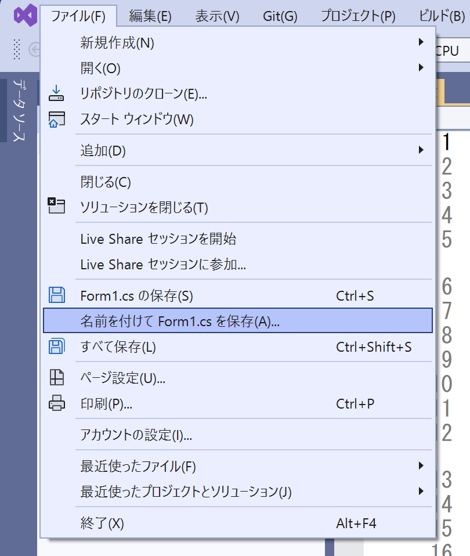This screenshot has width=470, height=556.
Task: Click line number 2 in editor
Action: 447,167
